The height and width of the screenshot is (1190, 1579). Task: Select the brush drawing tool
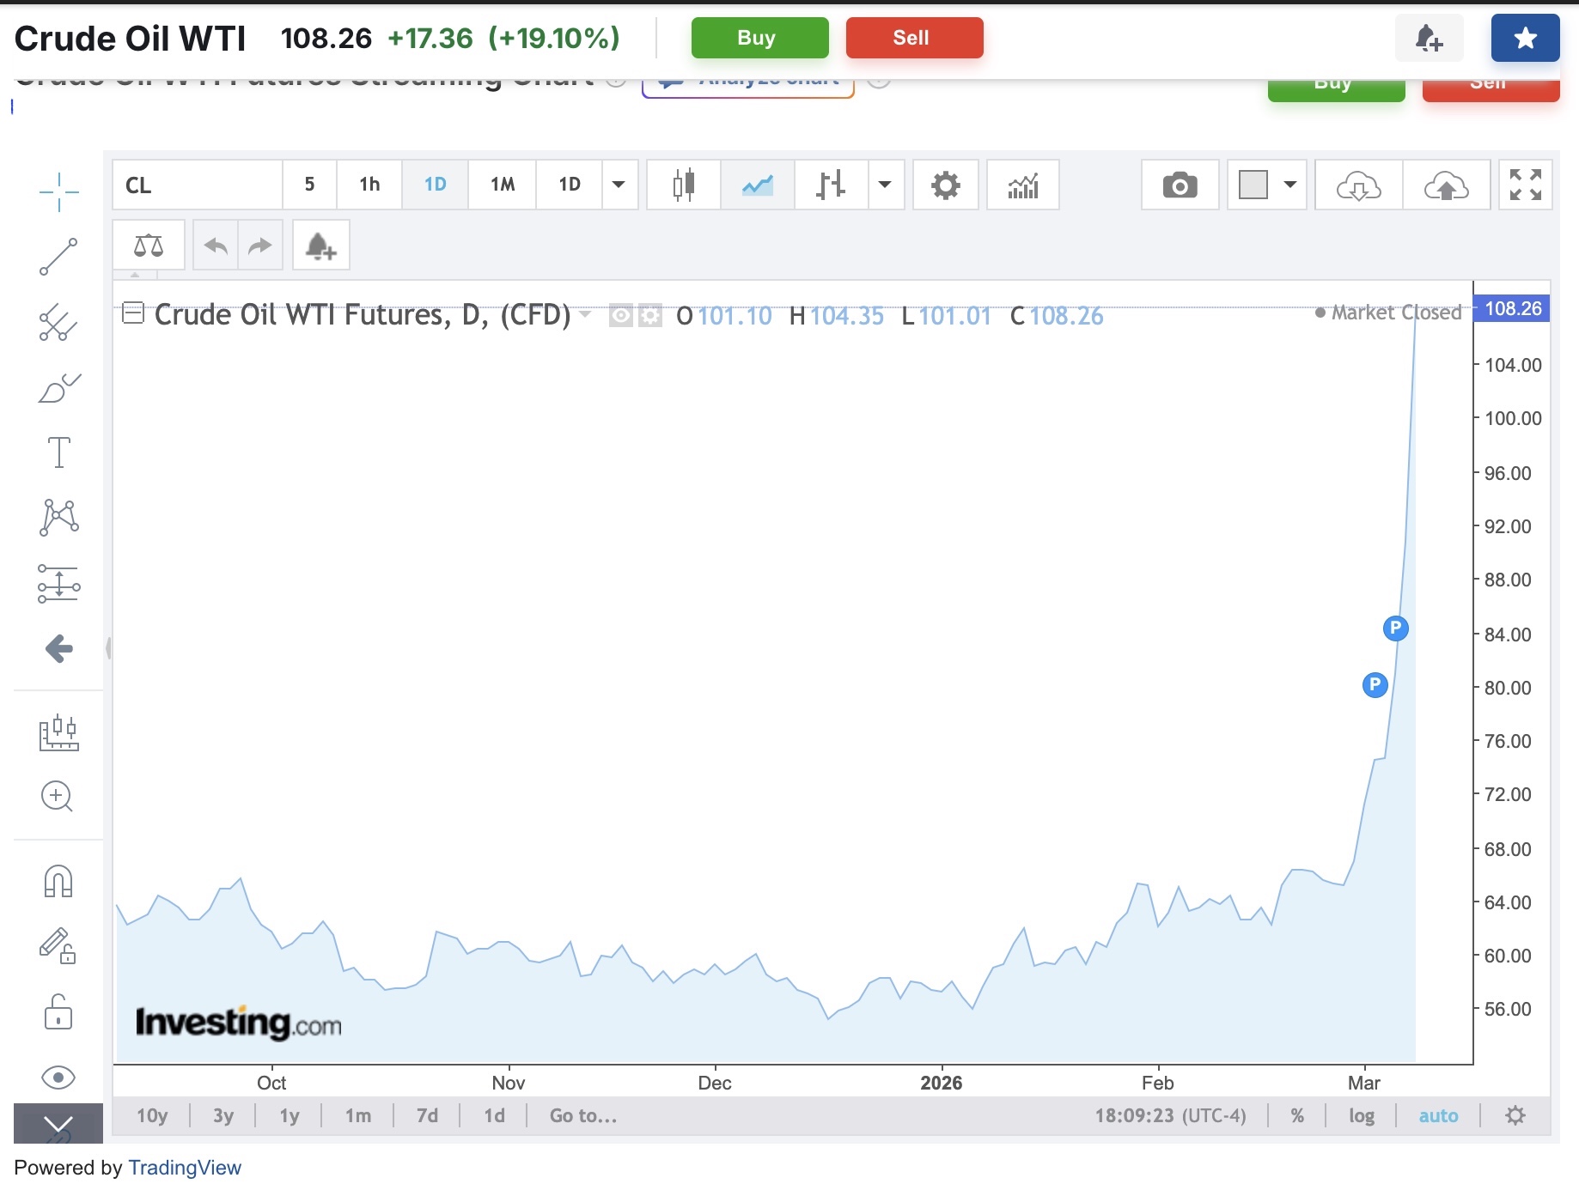tap(58, 388)
